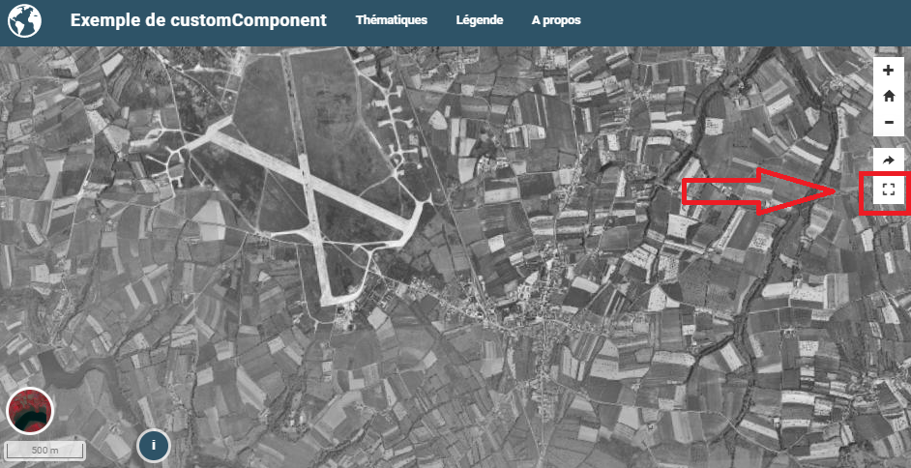Switch basemap using the round thumbnail
The image size is (911, 468).
click(30, 411)
